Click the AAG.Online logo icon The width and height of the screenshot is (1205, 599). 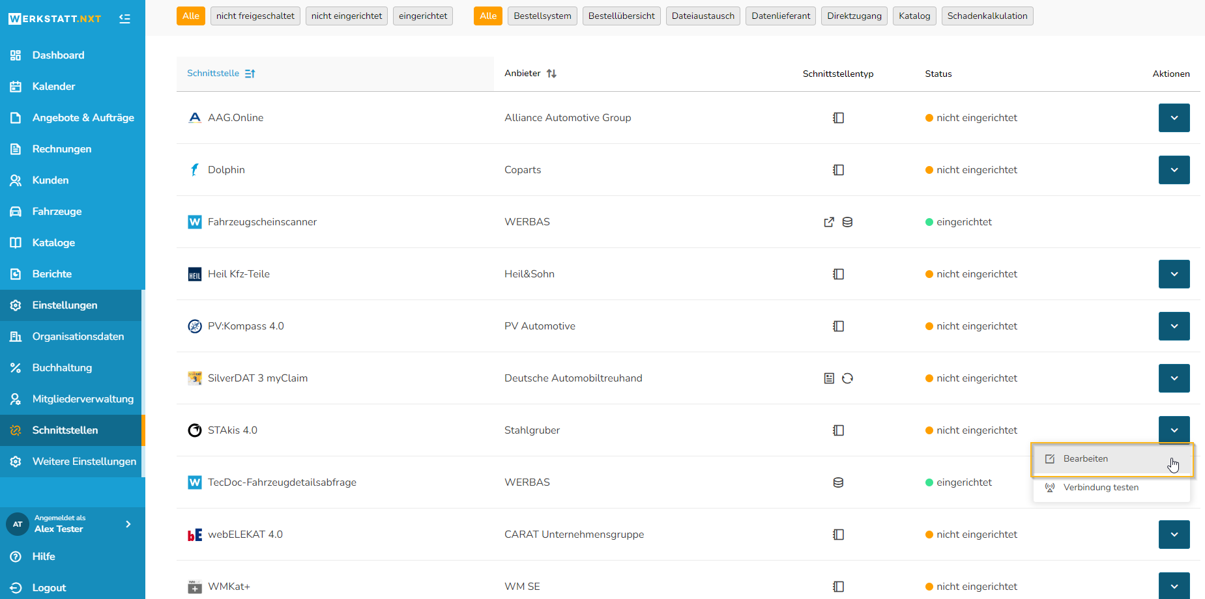click(195, 118)
